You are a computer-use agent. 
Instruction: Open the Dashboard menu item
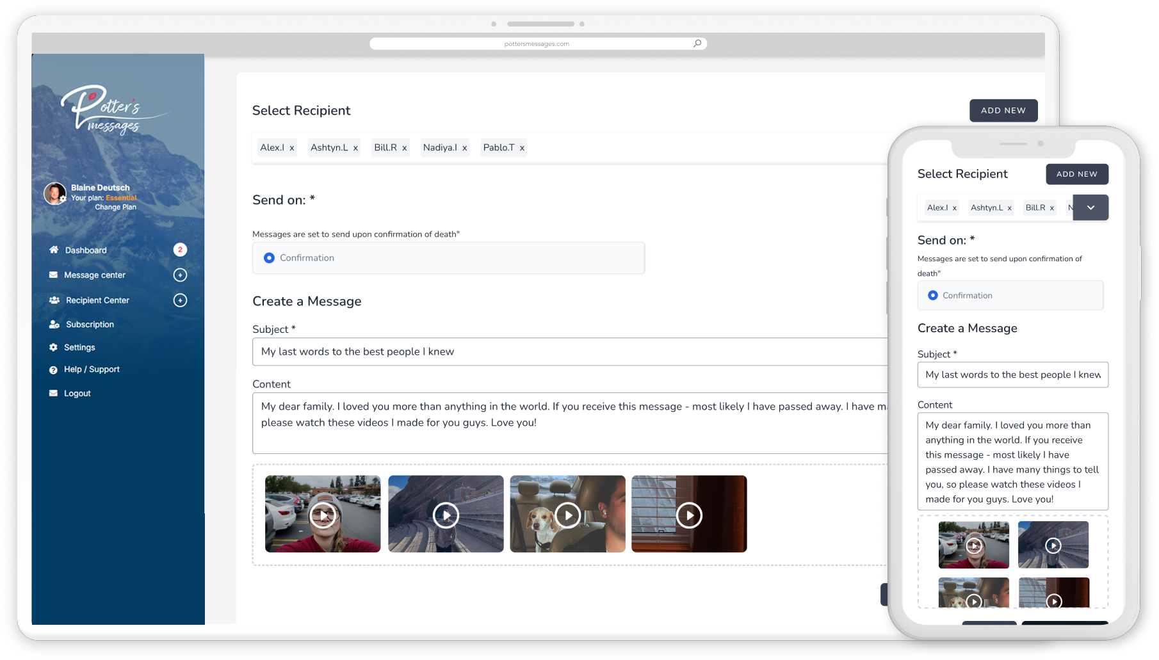(85, 250)
